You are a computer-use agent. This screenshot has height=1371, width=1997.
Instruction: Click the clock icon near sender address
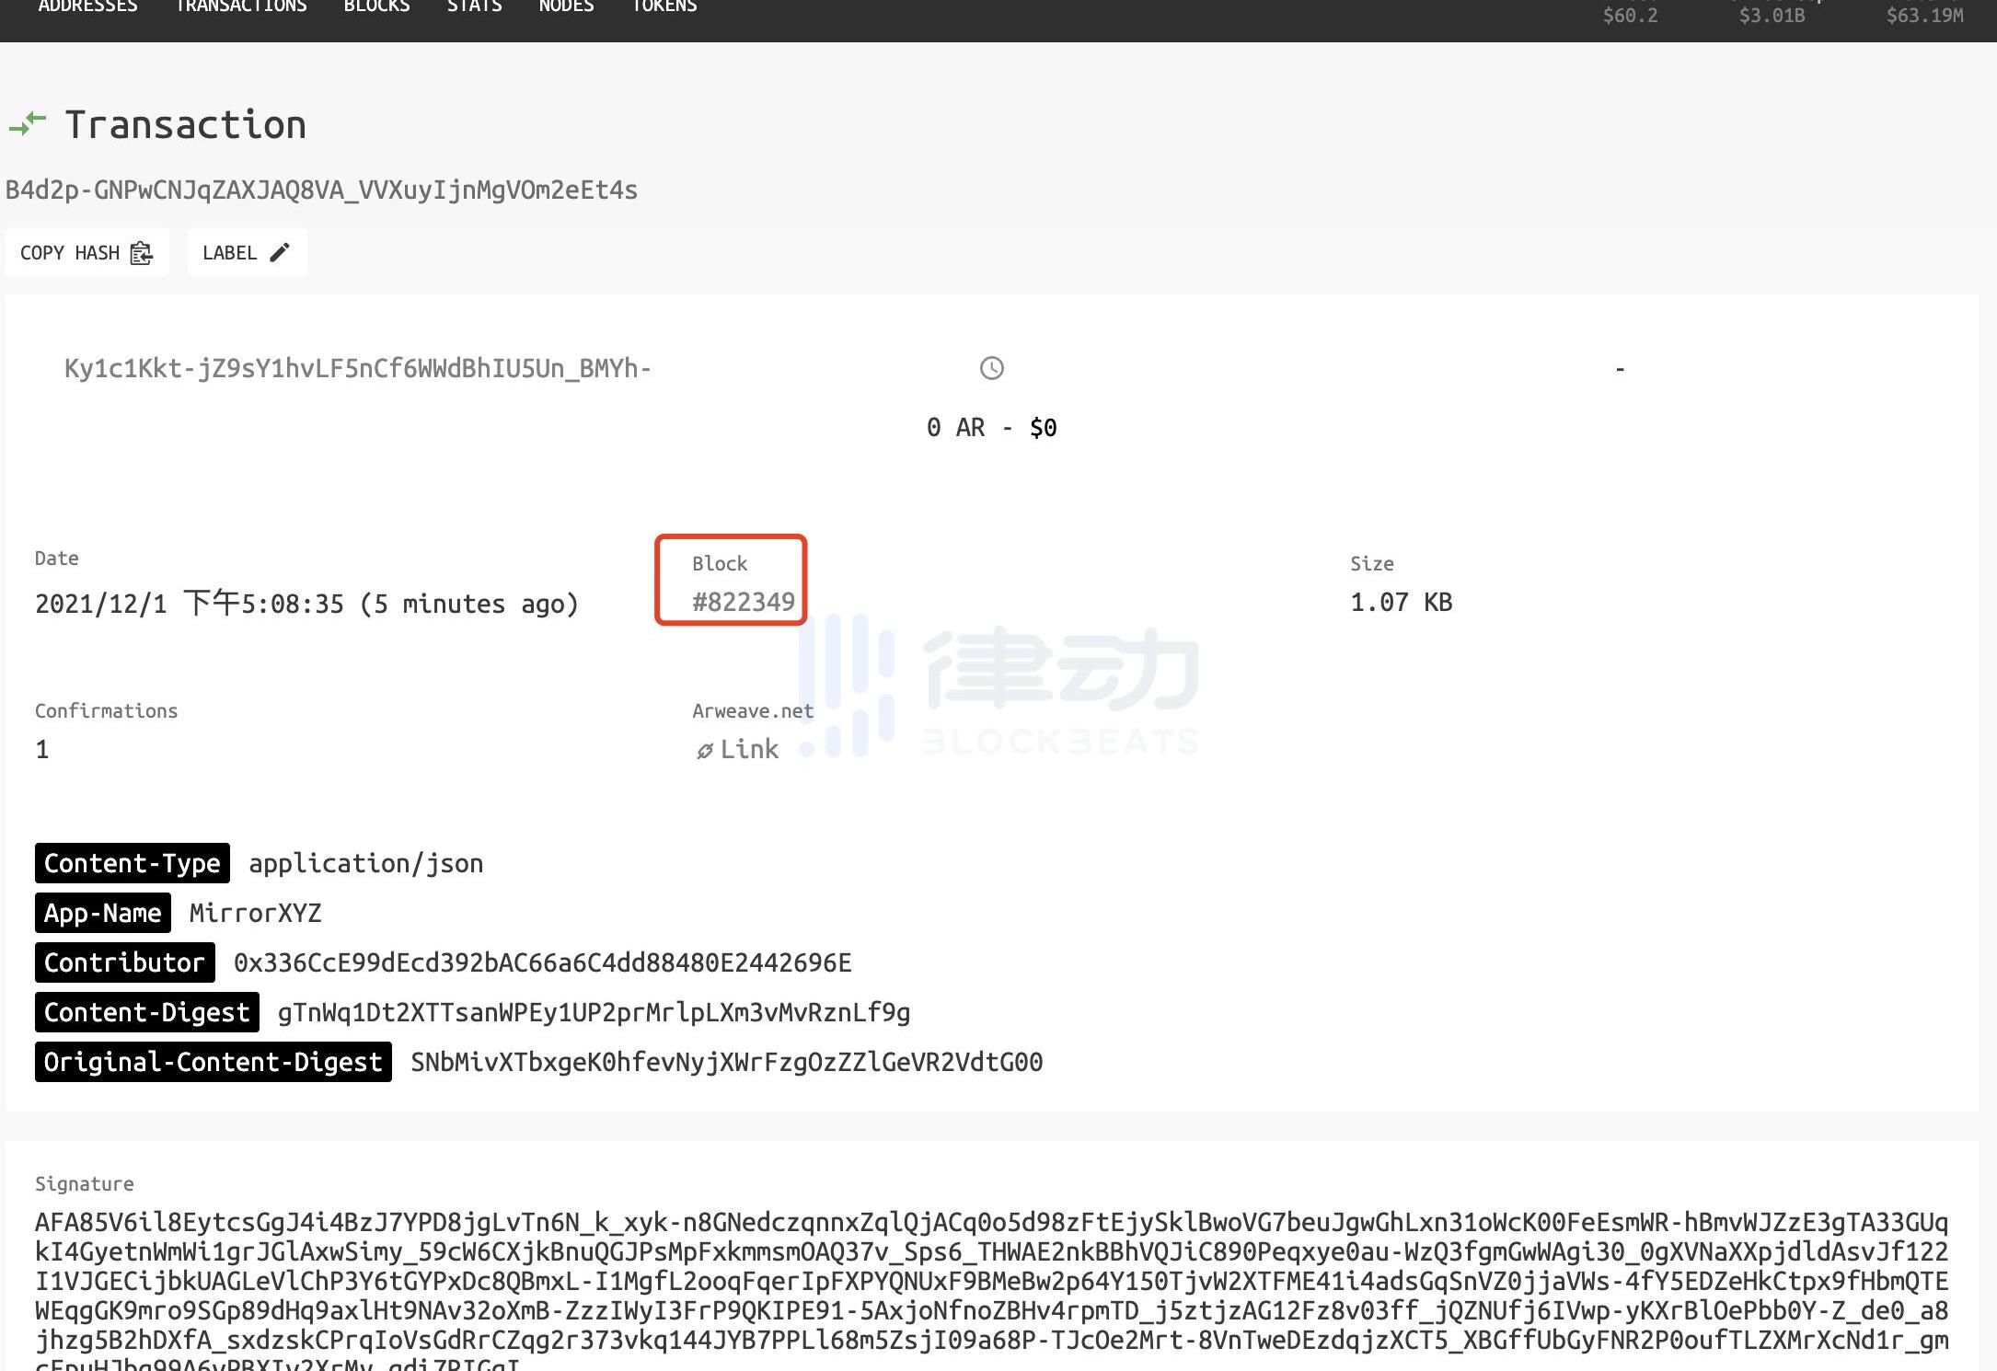click(991, 368)
